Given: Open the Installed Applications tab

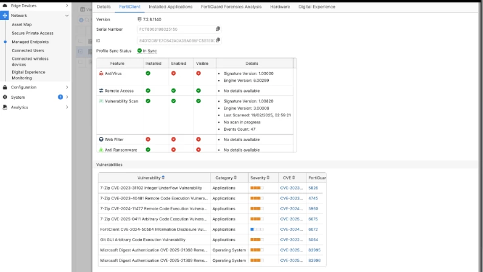Looking at the screenshot, I should tap(171, 7).
